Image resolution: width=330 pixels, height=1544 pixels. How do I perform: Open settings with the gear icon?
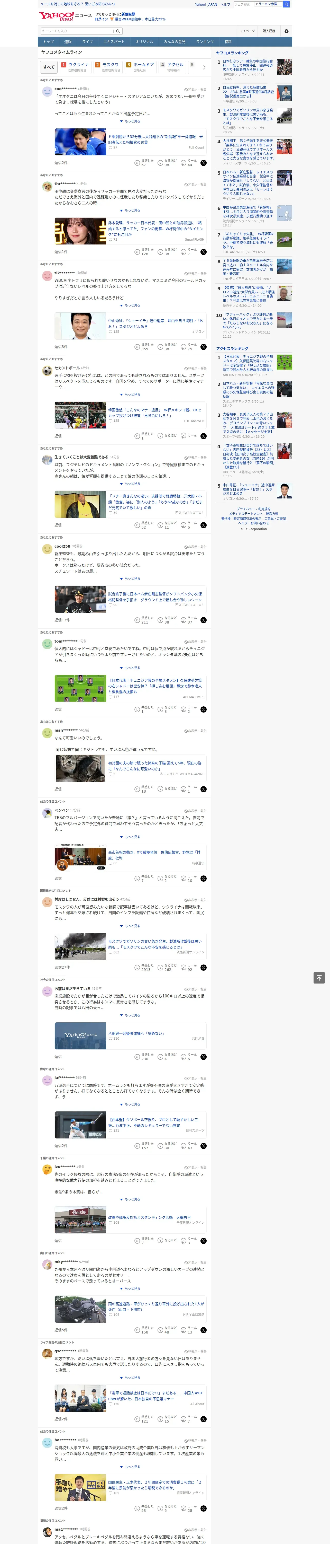coord(286,31)
